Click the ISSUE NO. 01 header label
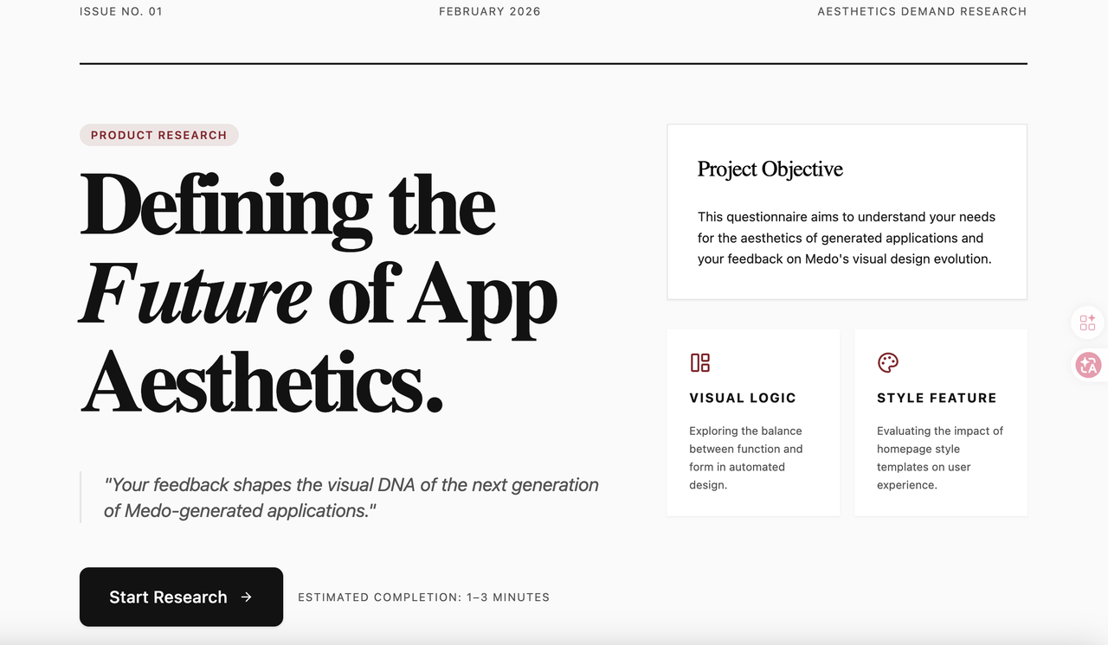 tap(120, 11)
